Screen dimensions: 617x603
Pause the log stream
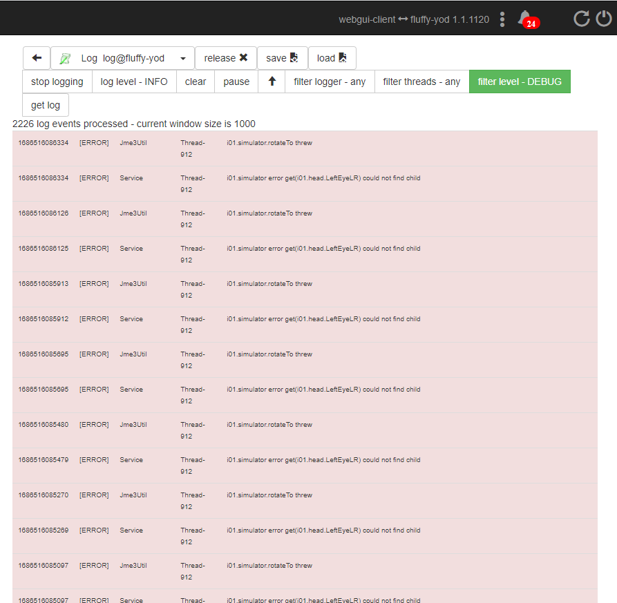[236, 82]
